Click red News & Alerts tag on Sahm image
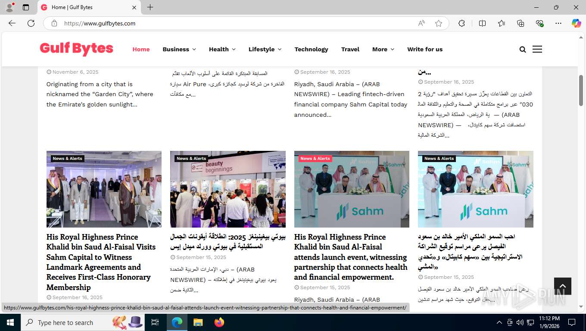 (x=315, y=159)
